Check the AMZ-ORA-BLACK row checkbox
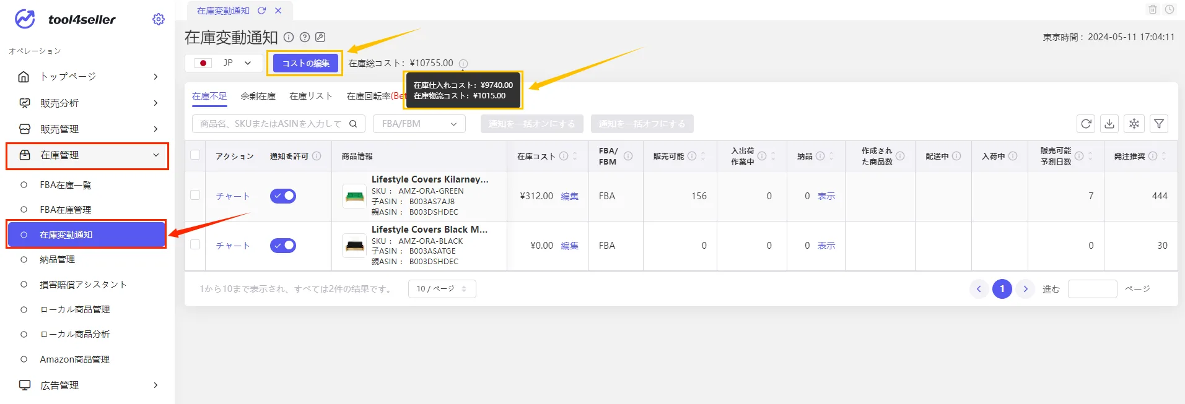The height and width of the screenshot is (404, 1185). tap(195, 244)
